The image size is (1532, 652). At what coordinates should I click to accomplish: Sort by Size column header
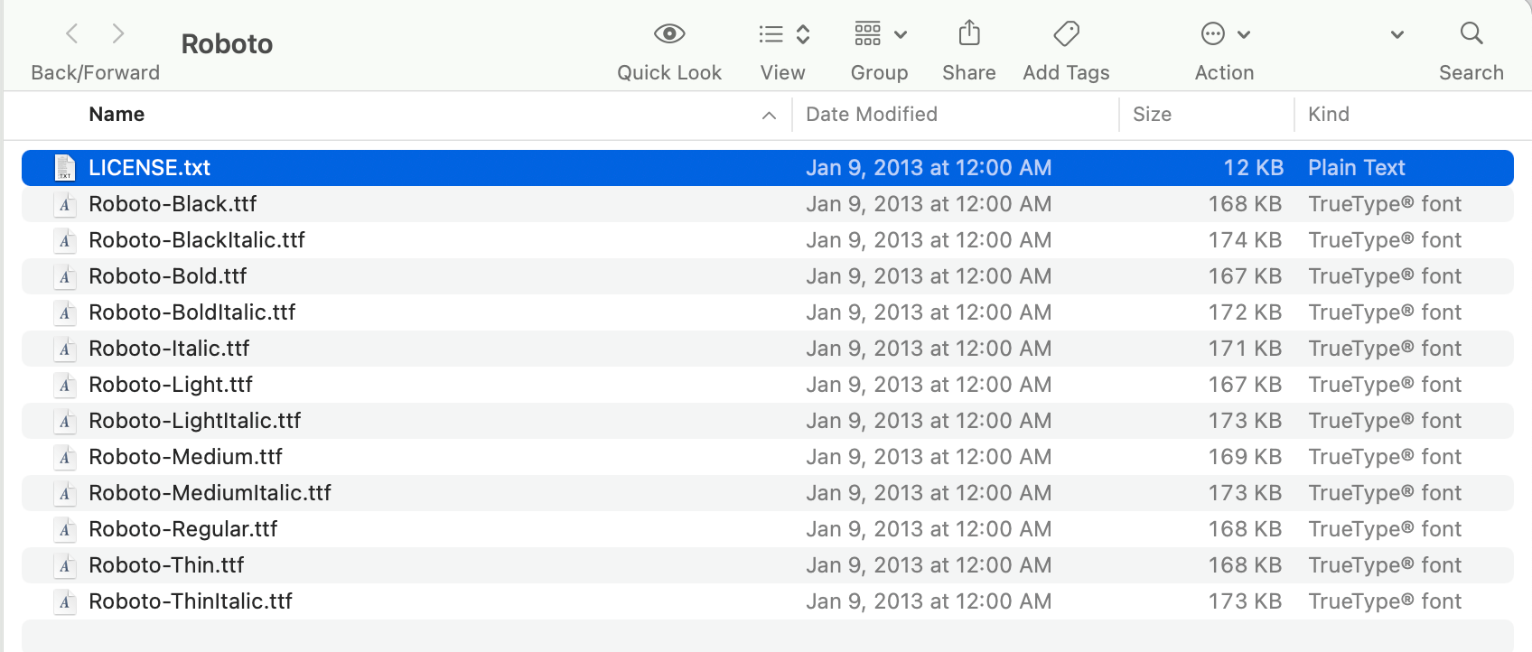click(1152, 115)
